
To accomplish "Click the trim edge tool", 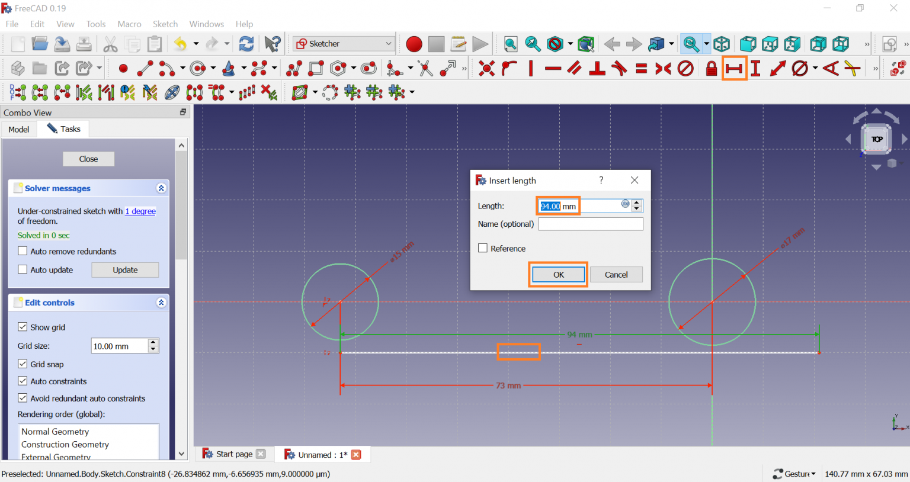I will click(425, 69).
